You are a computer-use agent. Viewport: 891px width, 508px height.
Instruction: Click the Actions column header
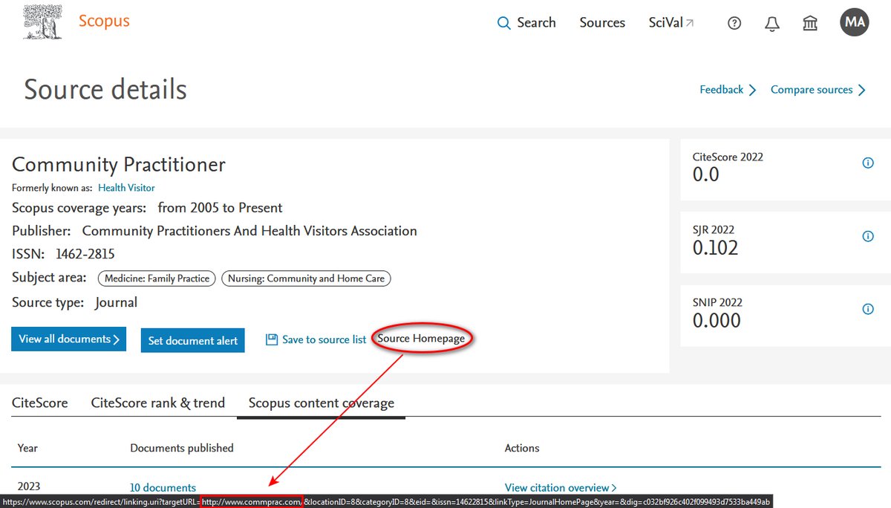pos(522,448)
